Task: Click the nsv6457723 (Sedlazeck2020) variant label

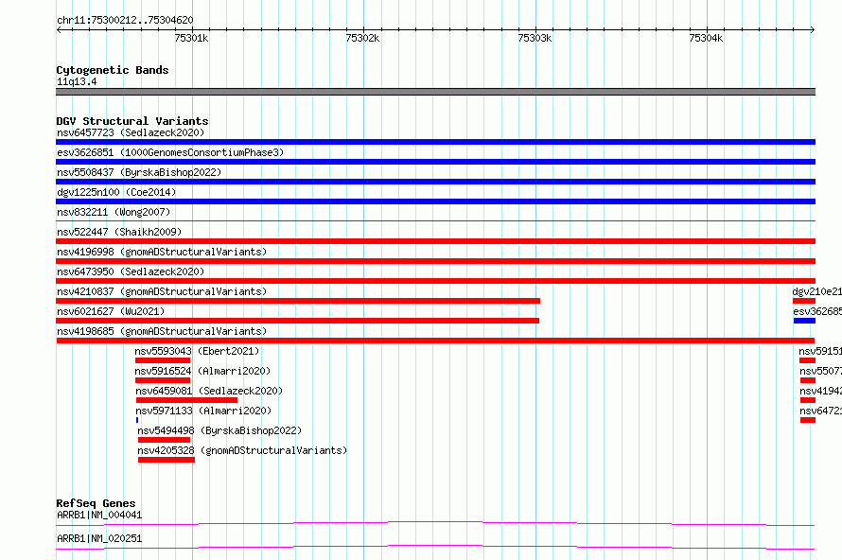Action: click(131, 132)
